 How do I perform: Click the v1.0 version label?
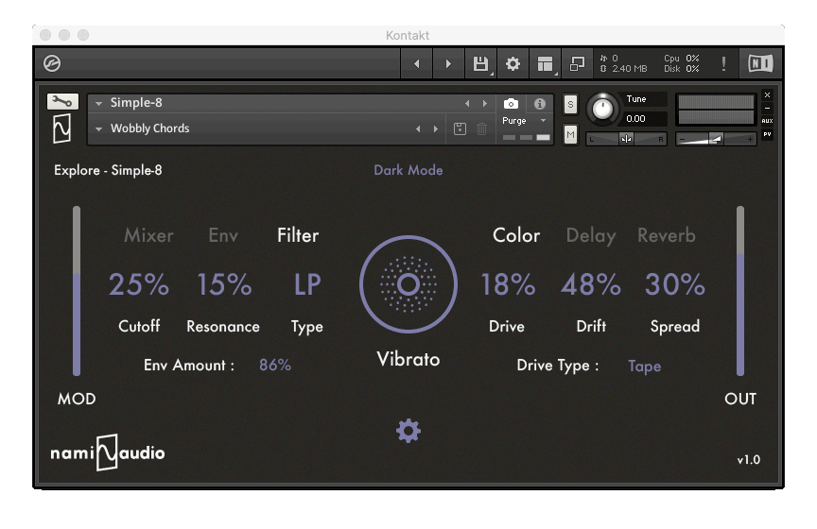point(748,460)
